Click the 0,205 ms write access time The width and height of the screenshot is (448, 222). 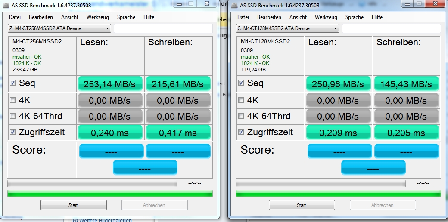point(407,133)
